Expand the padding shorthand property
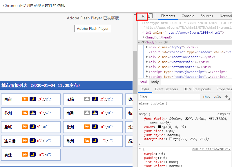The width and height of the screenshot is (232, 167). tap(161, 158)
